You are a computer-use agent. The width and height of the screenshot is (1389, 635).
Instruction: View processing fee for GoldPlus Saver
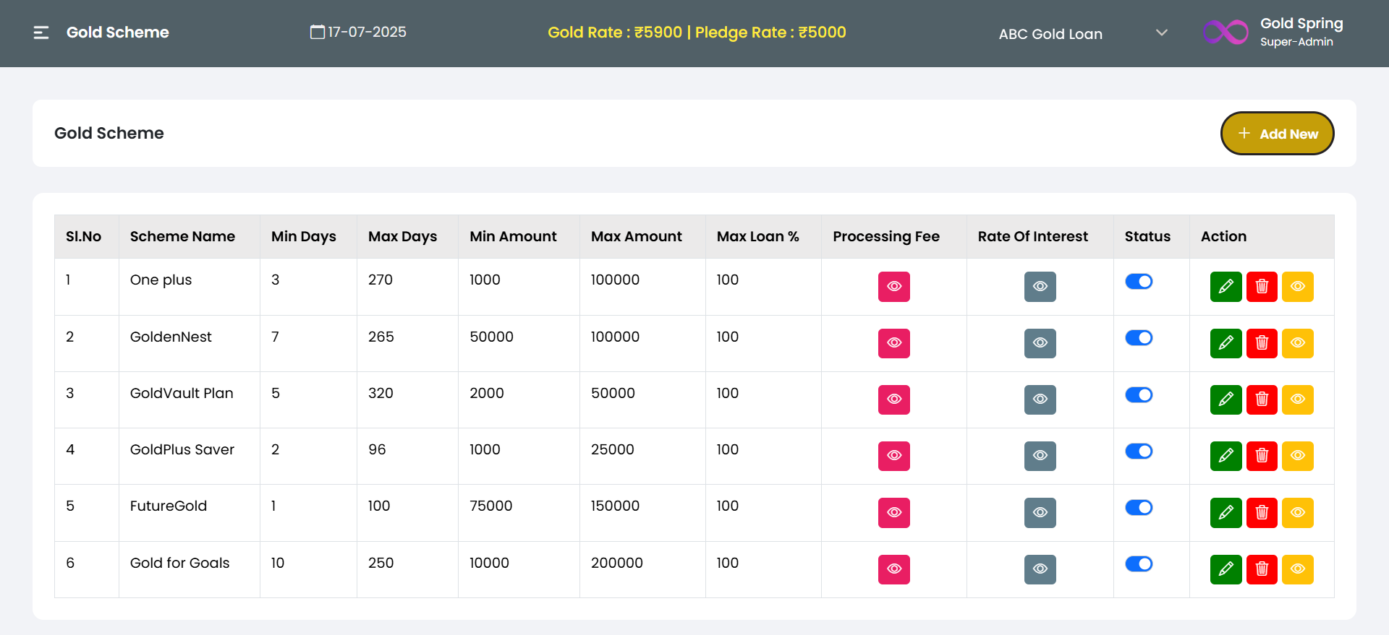[894, 456]
